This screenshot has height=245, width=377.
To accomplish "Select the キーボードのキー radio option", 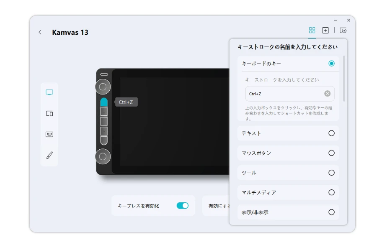I will (x=331, y=64).
